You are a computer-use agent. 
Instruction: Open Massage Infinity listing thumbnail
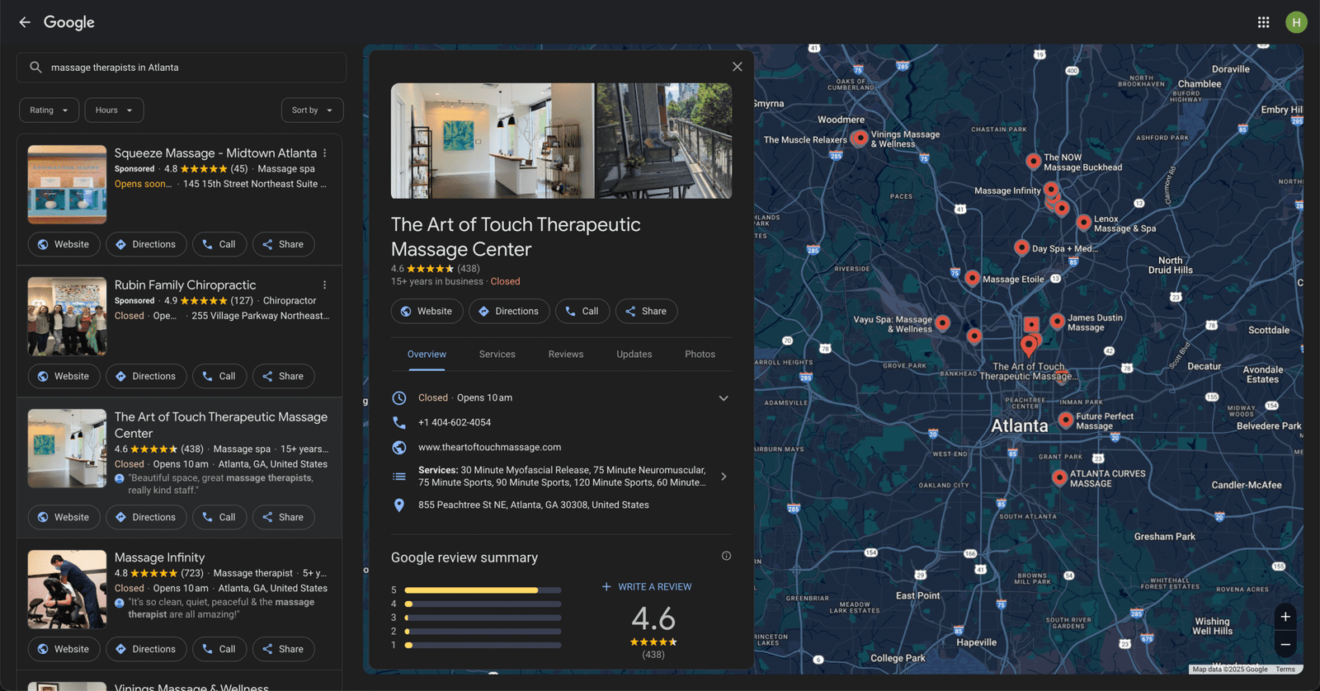pyautogui.click(x=67, y=590)
